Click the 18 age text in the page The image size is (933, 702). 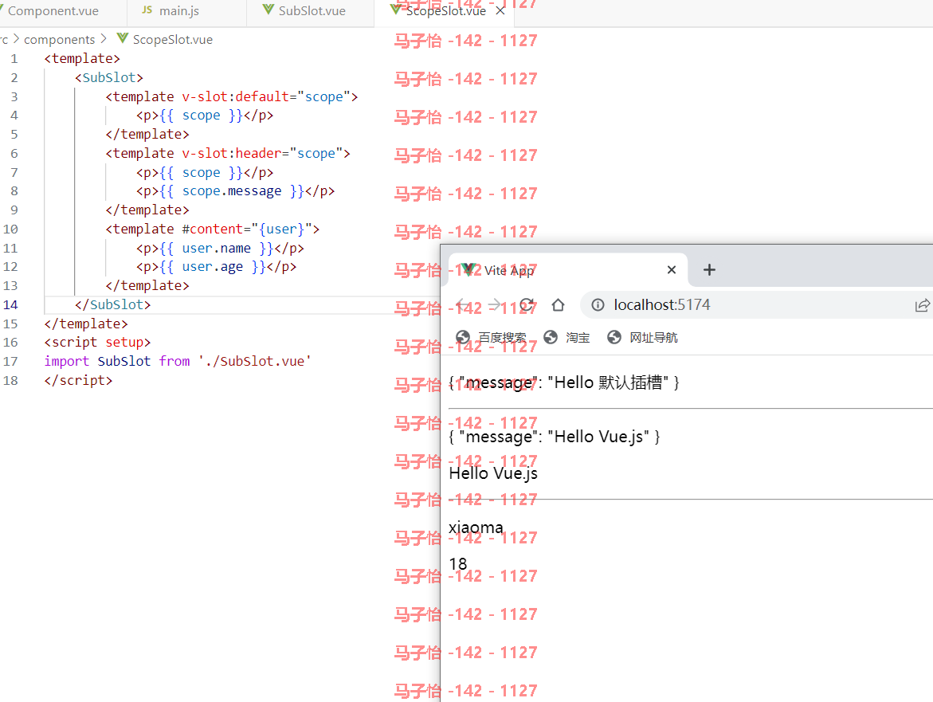[x=458, y=563]
